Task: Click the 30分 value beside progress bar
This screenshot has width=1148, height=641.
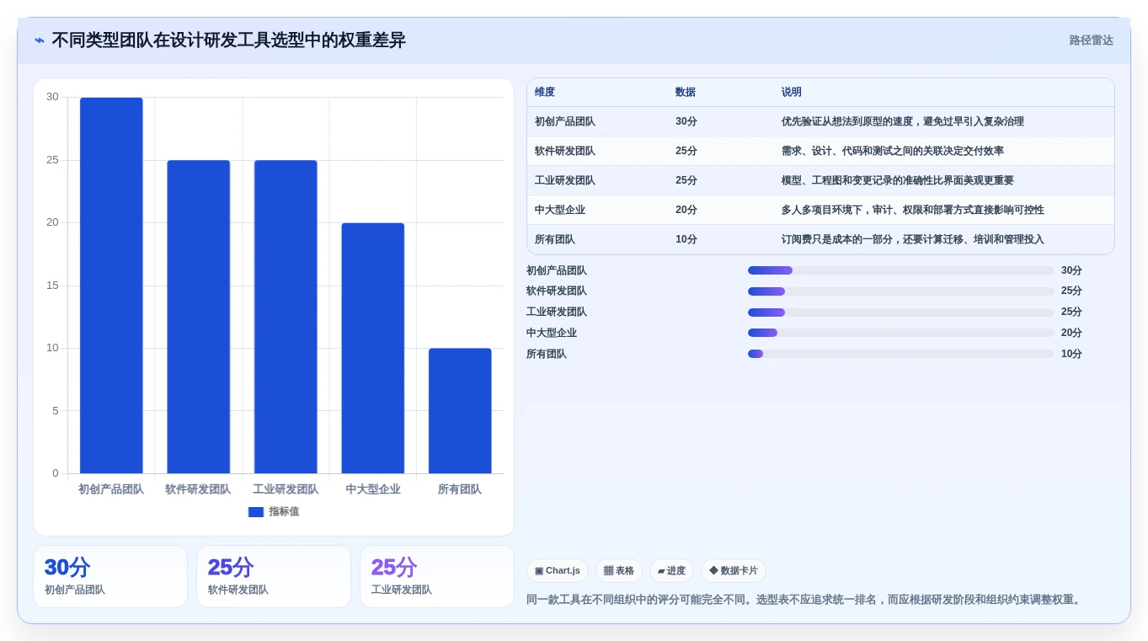Action: point(1071,271)
